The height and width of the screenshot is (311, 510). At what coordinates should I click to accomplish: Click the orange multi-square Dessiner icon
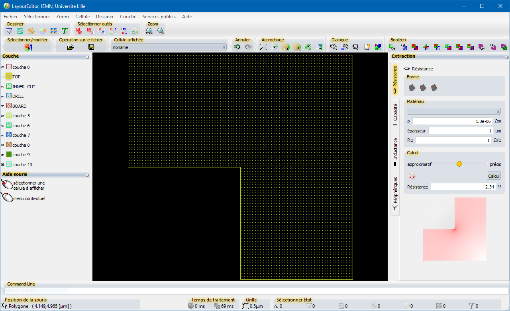[x=43, y=31]
